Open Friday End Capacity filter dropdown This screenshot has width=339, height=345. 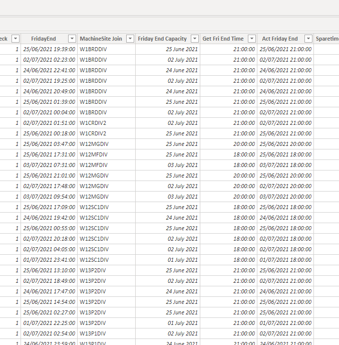(x=195, y=39)
